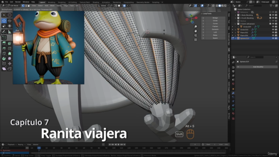Click the viewport pan hand icon

(x=196, y=31)
